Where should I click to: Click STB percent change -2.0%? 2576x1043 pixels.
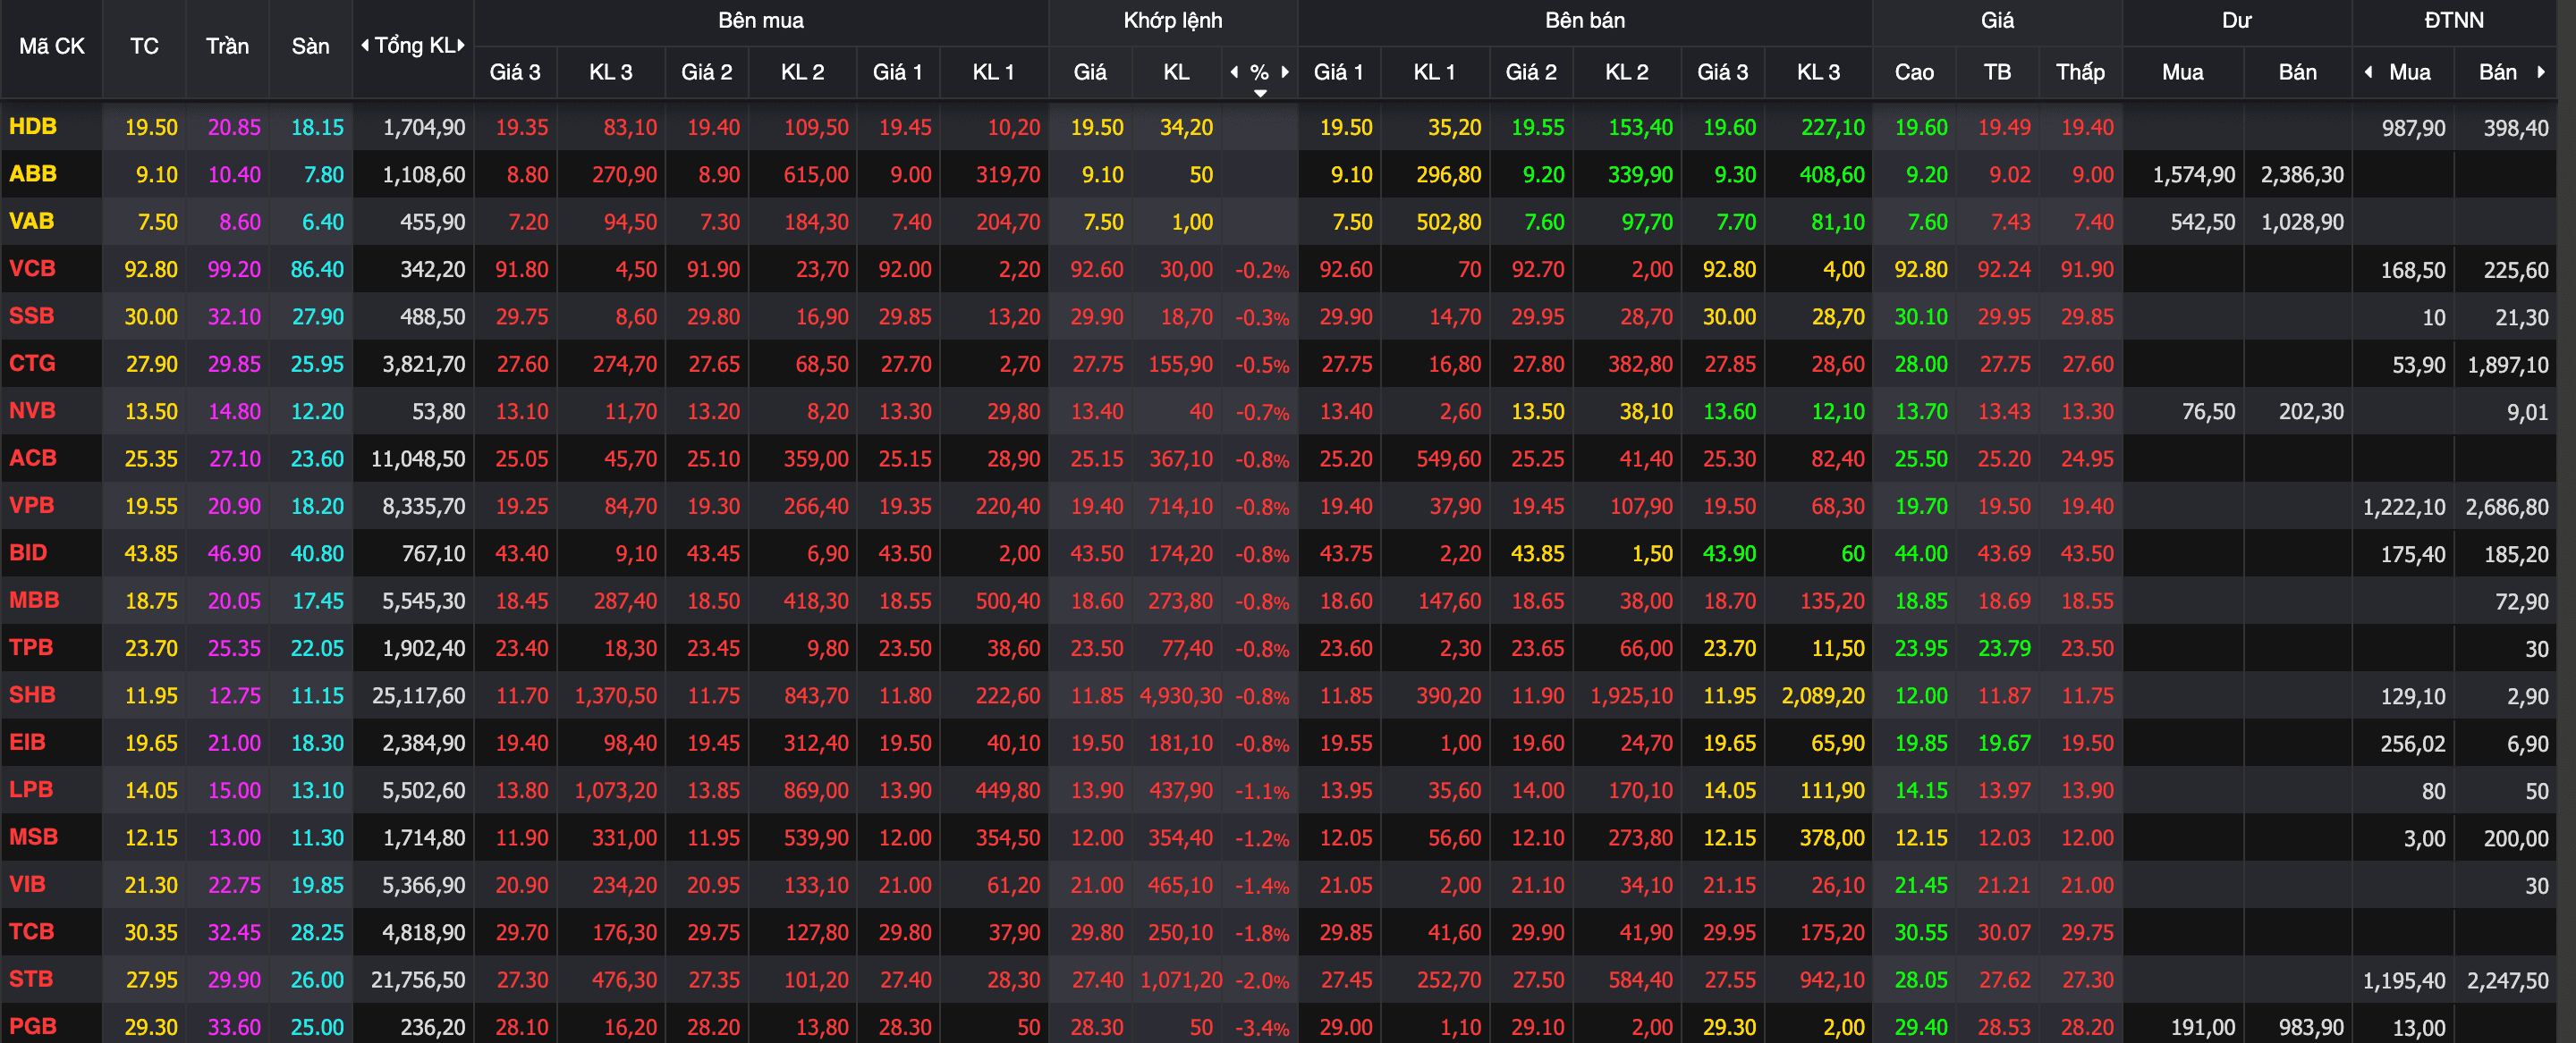pyautogui.click(x=1261, y=980)
